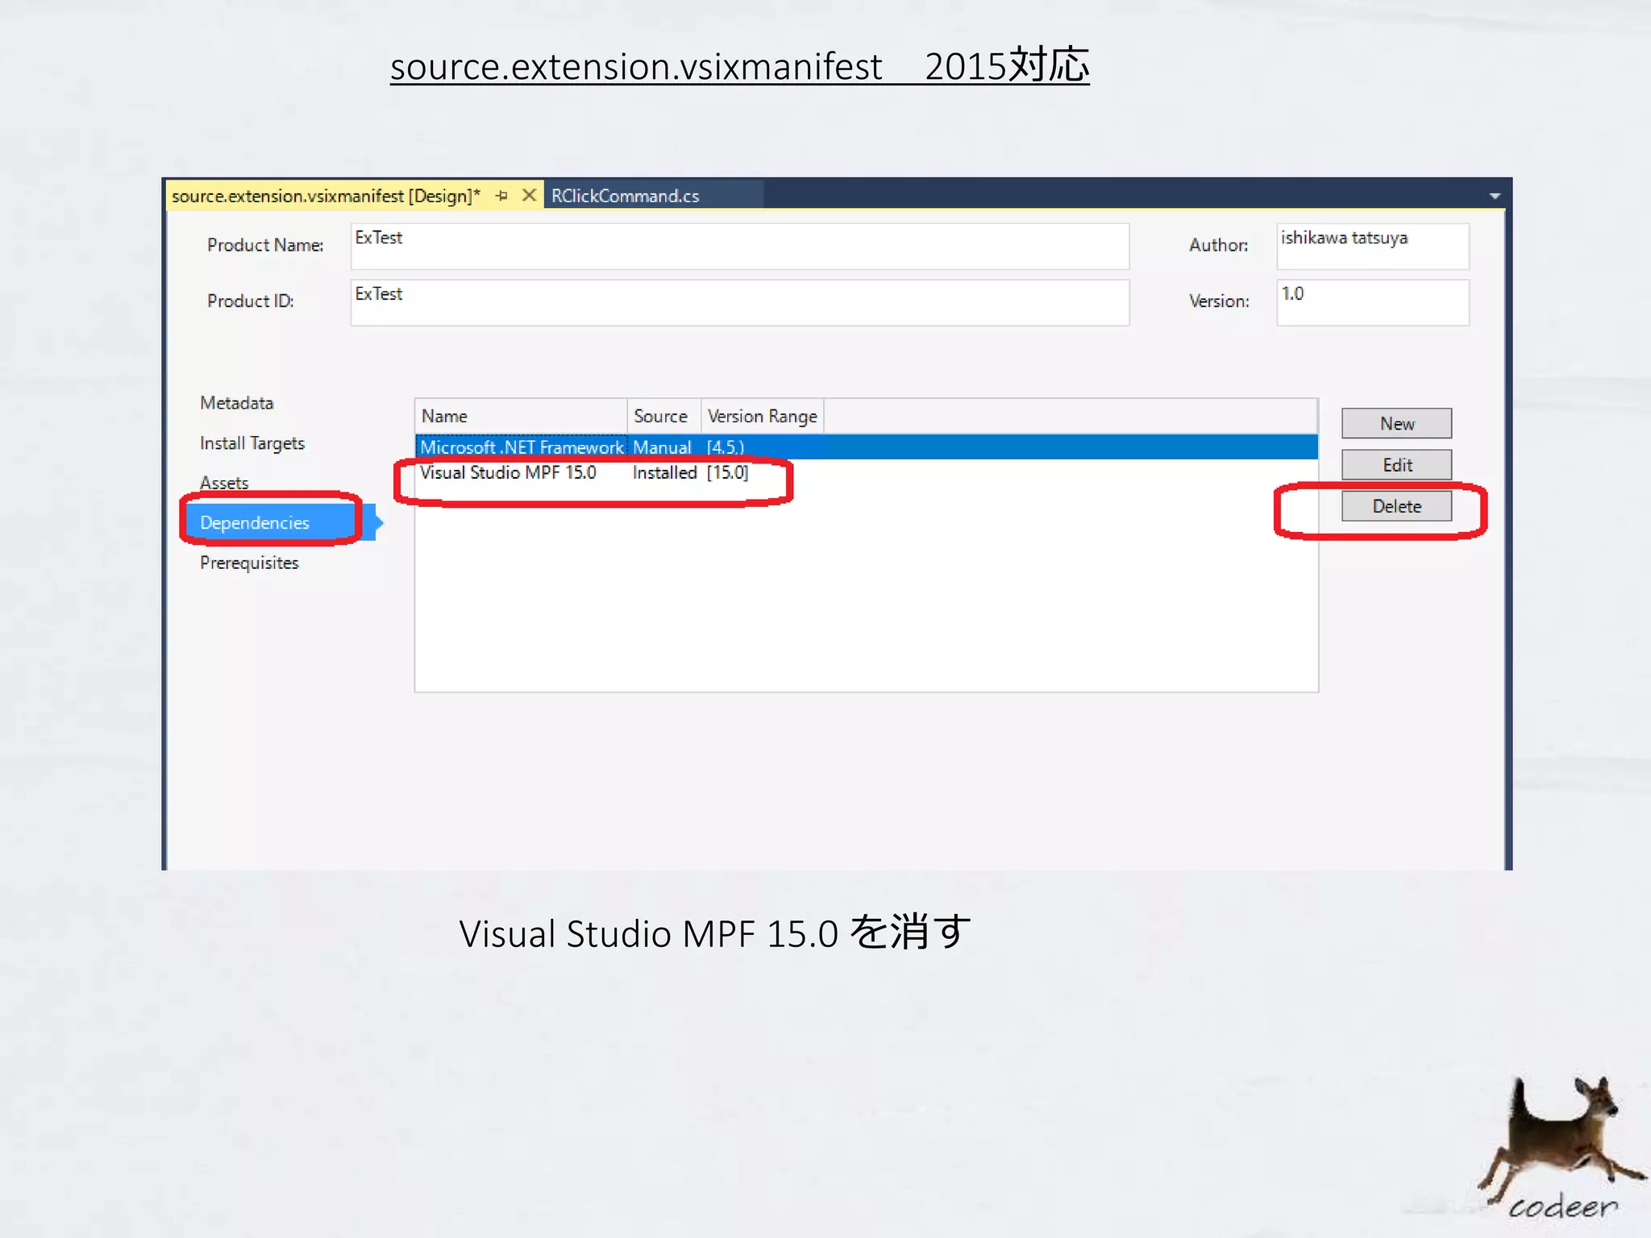Click the Version input field

(x=1372, y=303)
